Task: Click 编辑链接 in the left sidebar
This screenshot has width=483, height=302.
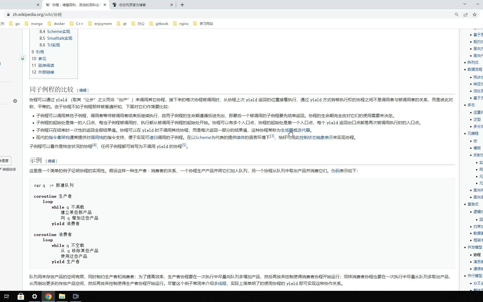Action: pyautogui.click(x=9, y=169)
